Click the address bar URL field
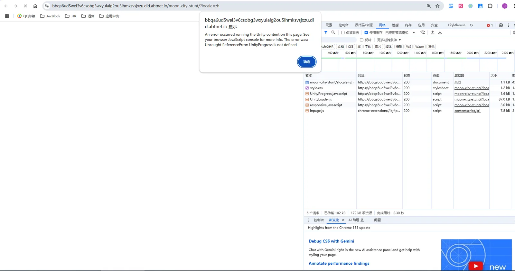515x271 pixels. pyautogui.click(x=238, y=6)
